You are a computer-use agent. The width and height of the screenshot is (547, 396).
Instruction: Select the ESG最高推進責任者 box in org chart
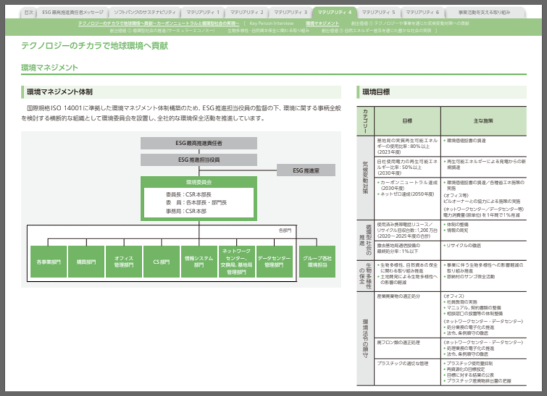click(x=199, y=143)
